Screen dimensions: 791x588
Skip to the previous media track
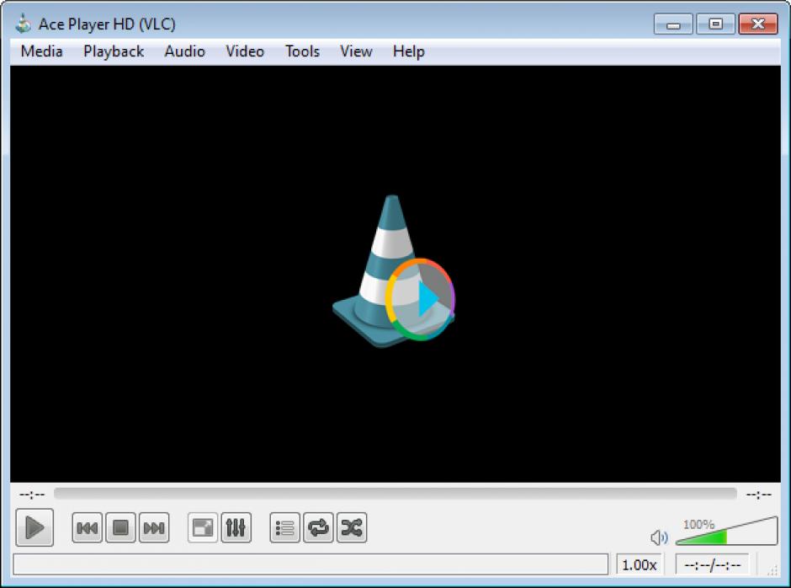tap(88, 528)
